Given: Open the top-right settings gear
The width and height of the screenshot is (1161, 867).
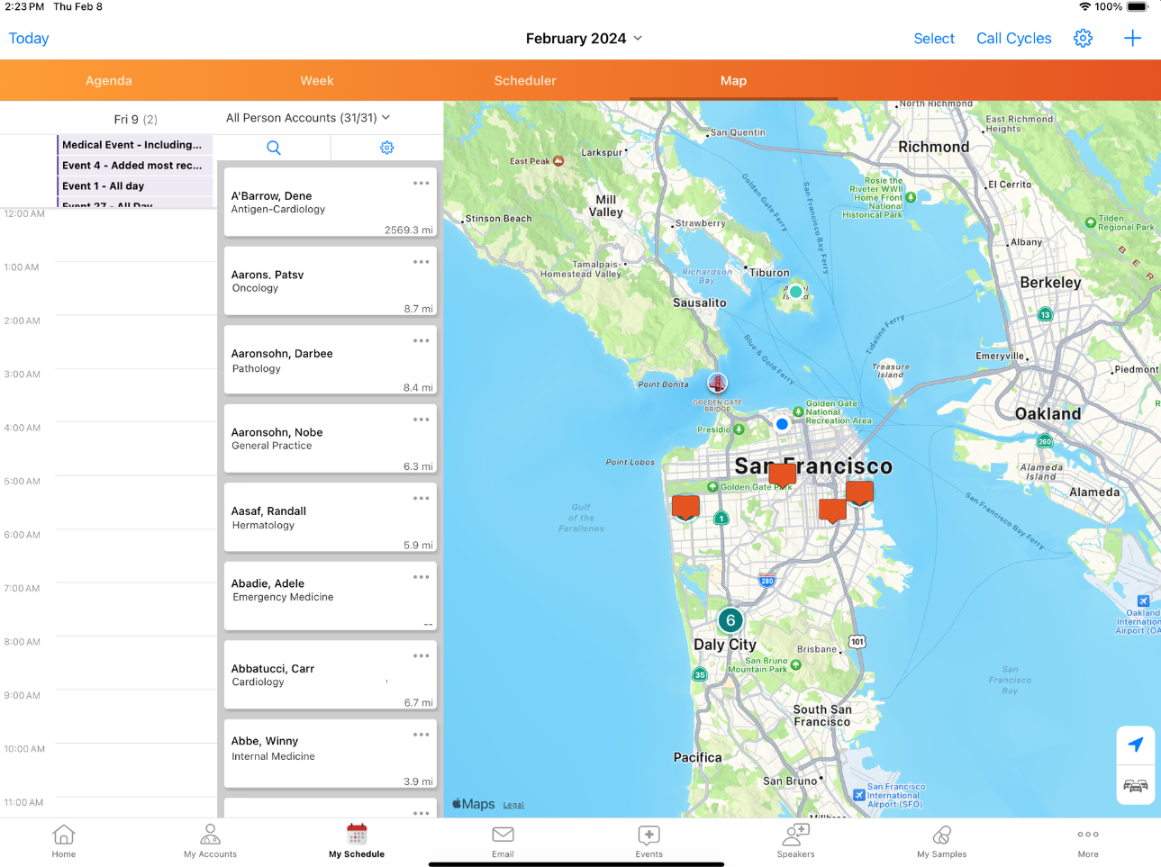Looking at the screenshot, I should coord(1083,38).
